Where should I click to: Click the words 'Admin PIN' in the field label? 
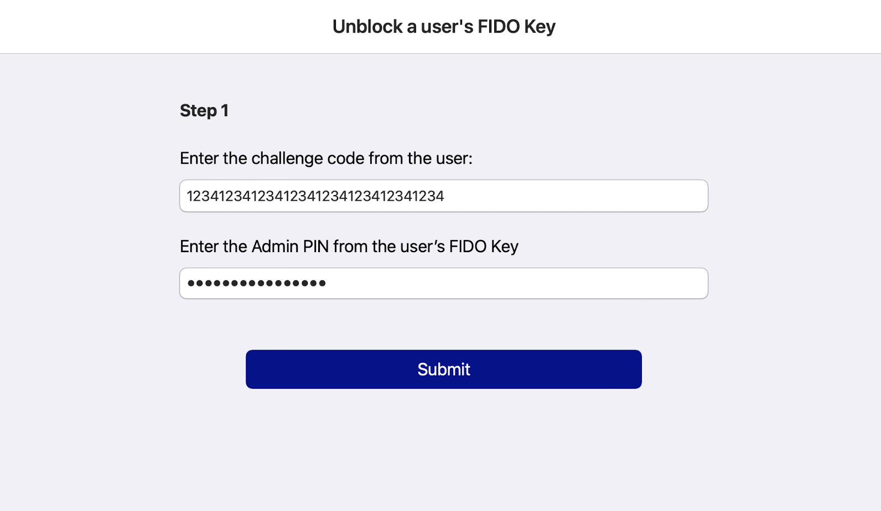(x=290, y=246)
